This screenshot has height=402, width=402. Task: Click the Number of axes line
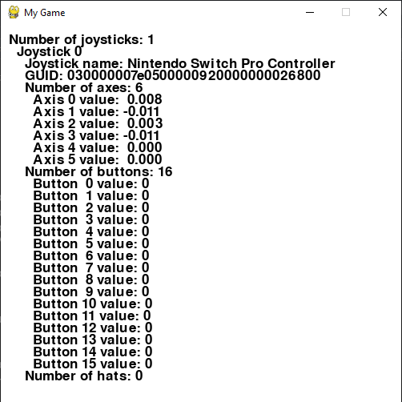coord(84,87)
